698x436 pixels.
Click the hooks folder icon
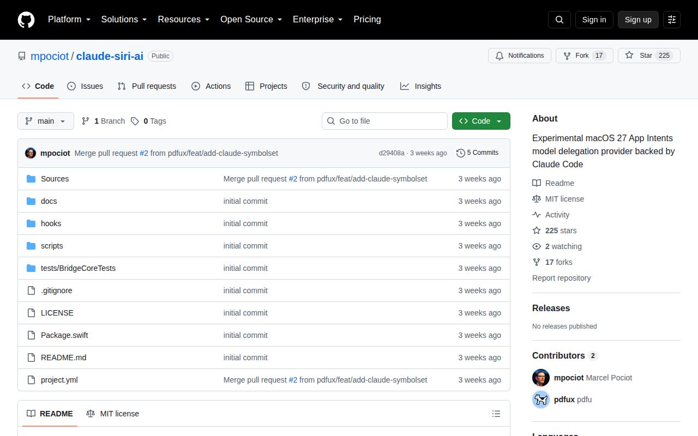tap(31, 223)
